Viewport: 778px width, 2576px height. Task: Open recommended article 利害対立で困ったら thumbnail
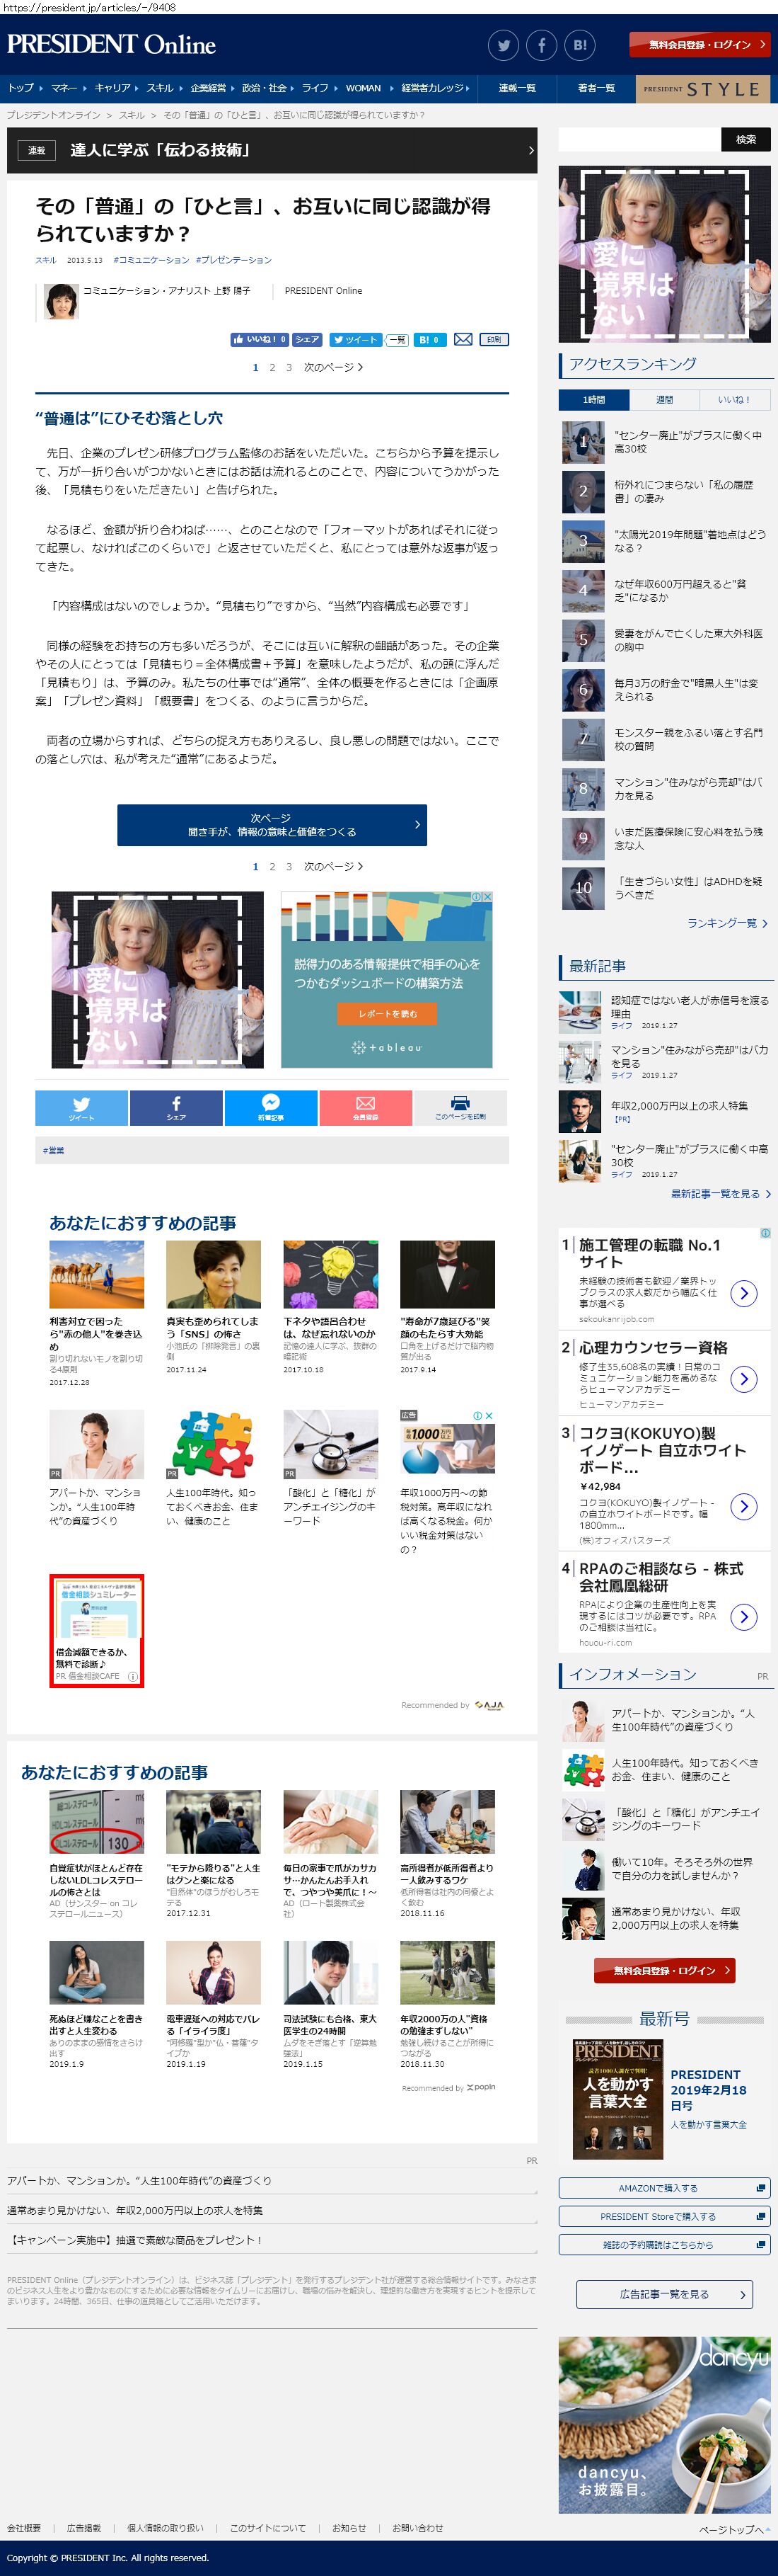pos(97,1274)
